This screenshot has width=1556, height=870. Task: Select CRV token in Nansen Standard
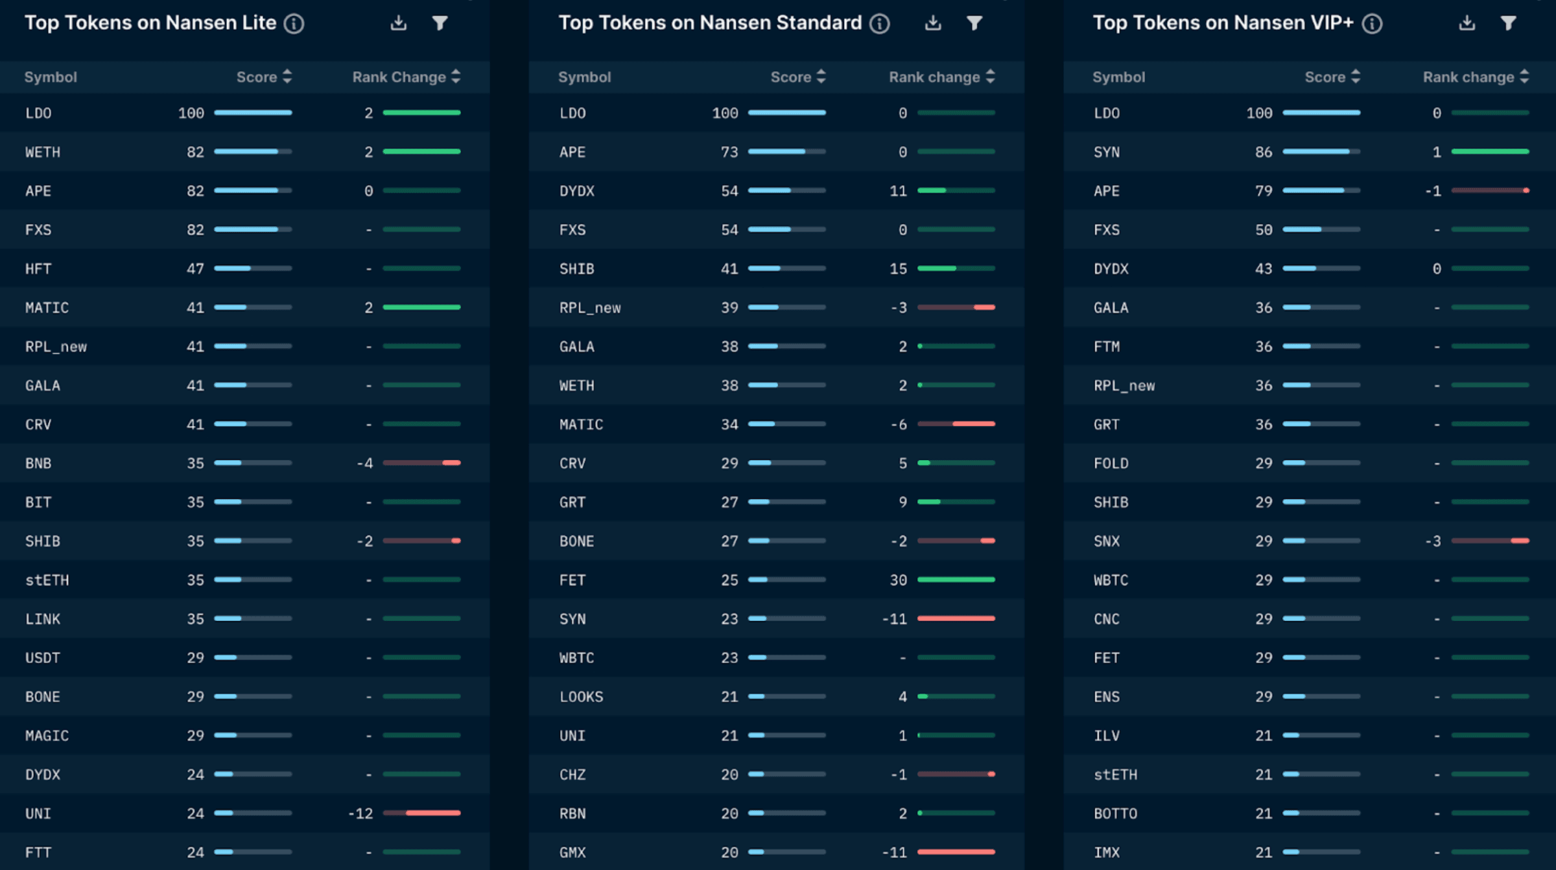(x=572, y=464)
